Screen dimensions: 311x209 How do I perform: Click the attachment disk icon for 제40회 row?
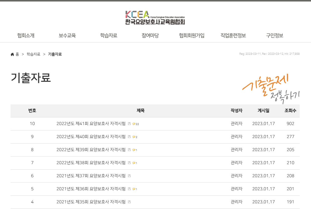tap(129, 137)
